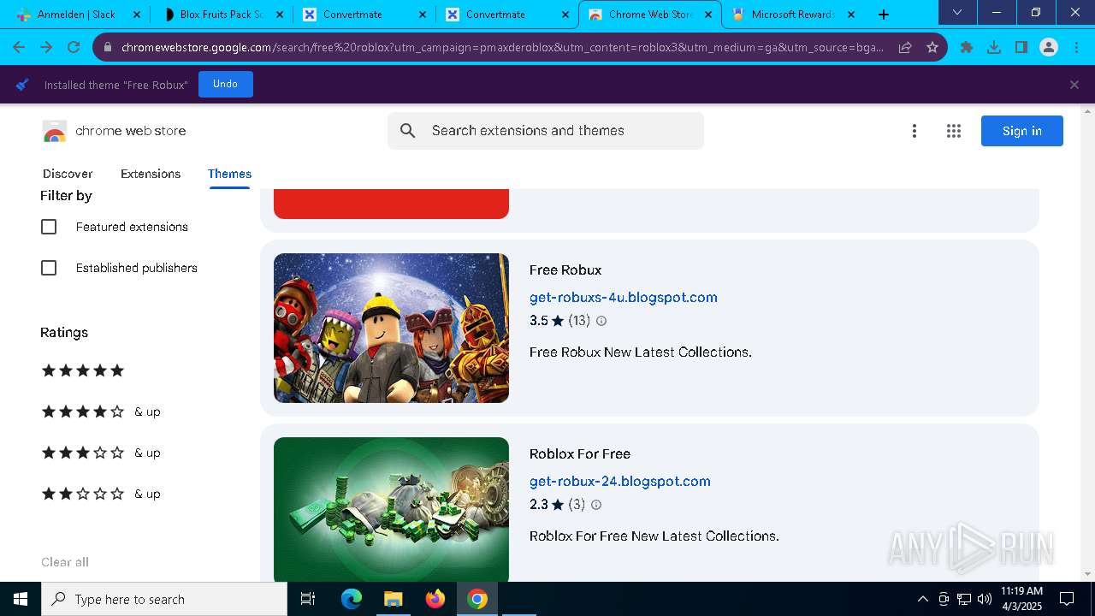Screen dimensions: 1095x616
Task: Open the tab search dropdown
Action: [957, 12]
